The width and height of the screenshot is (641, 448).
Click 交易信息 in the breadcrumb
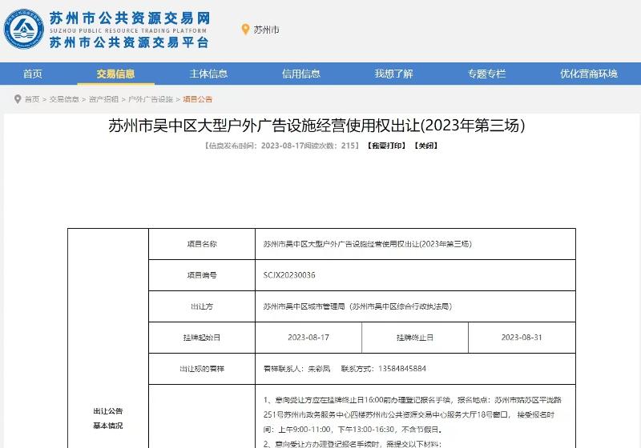point(64,100)
